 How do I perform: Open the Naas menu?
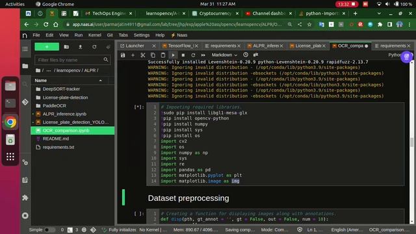[x=179, y=35]
